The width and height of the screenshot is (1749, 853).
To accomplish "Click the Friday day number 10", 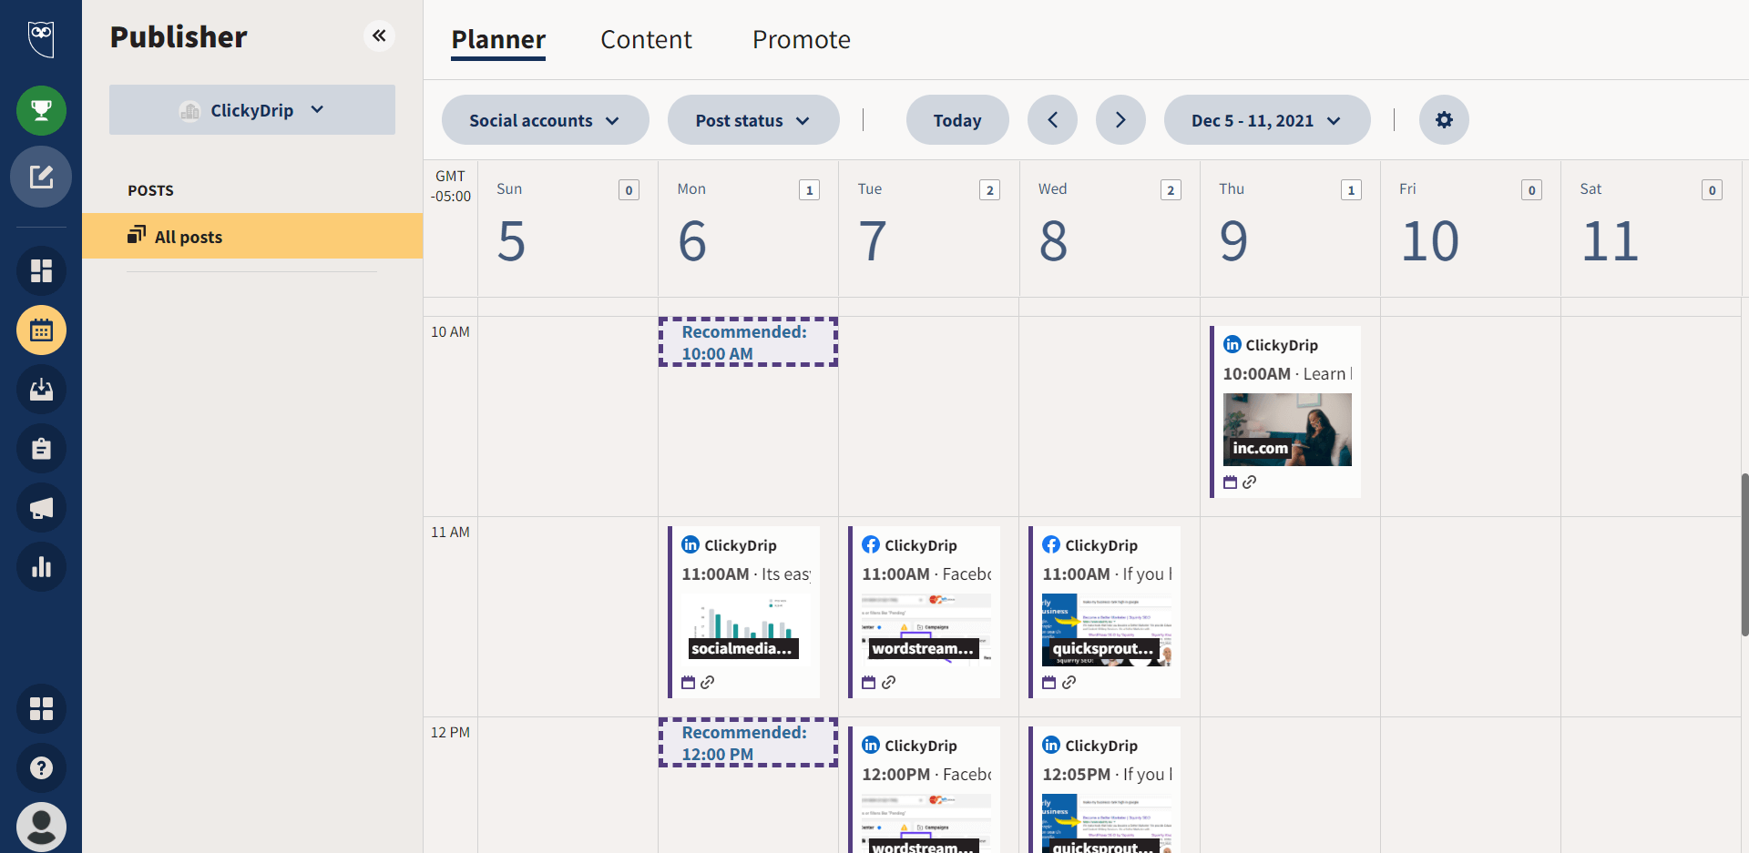I will (x=1430, y=241).
